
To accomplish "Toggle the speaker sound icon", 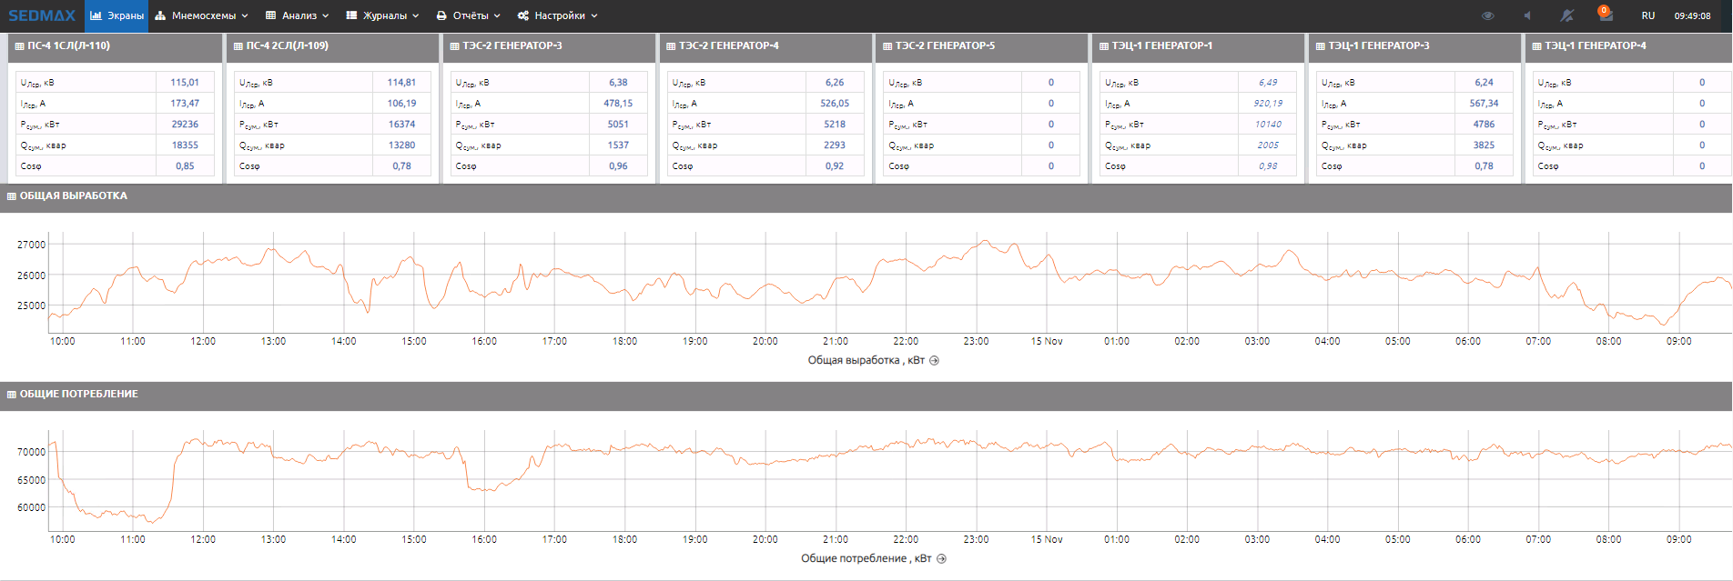I will click(1527, 15).
